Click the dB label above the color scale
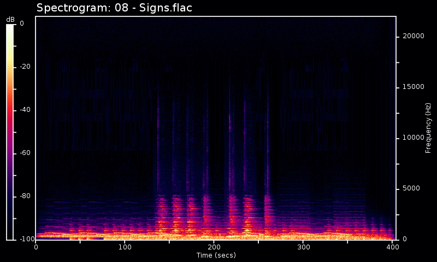 pos(10,20)
